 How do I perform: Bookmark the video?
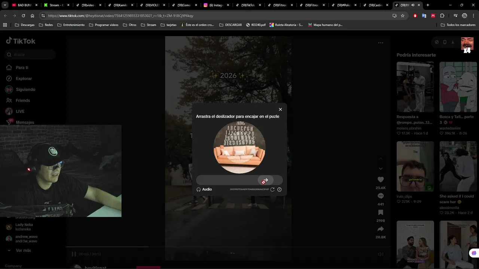[381, 212]
